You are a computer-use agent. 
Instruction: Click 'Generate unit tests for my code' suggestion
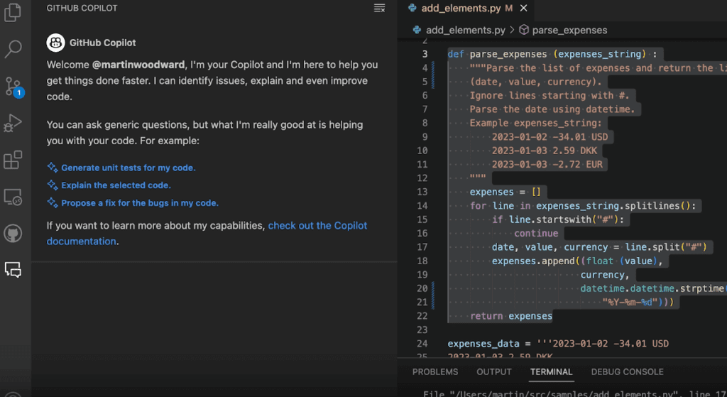pos(129,168)
